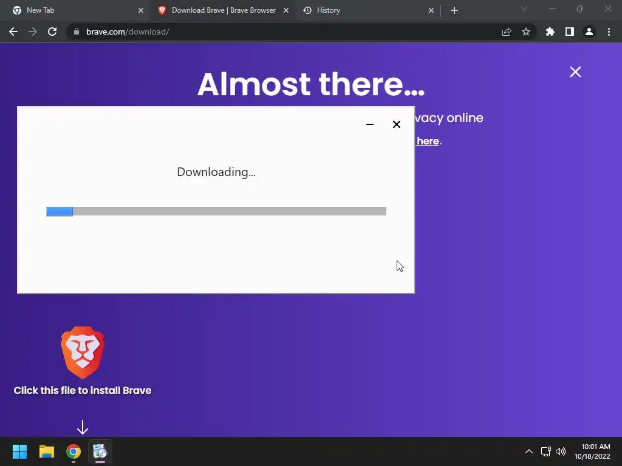Open network settings from the tray
This screenshot has width=622, height=466.
(546, 451)
